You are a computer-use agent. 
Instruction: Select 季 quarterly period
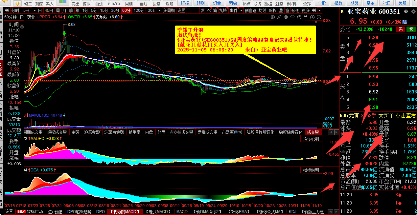71,10
